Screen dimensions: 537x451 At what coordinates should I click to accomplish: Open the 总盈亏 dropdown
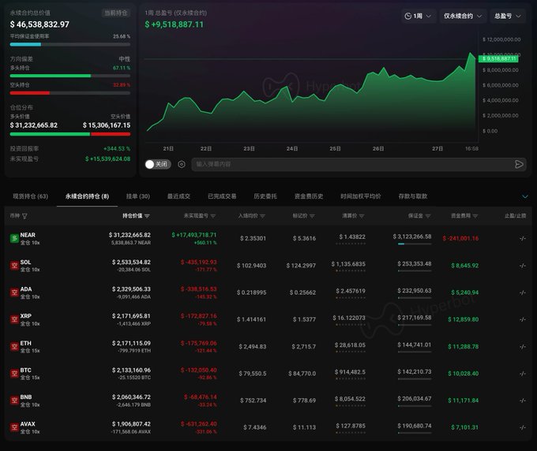[508, 16]
